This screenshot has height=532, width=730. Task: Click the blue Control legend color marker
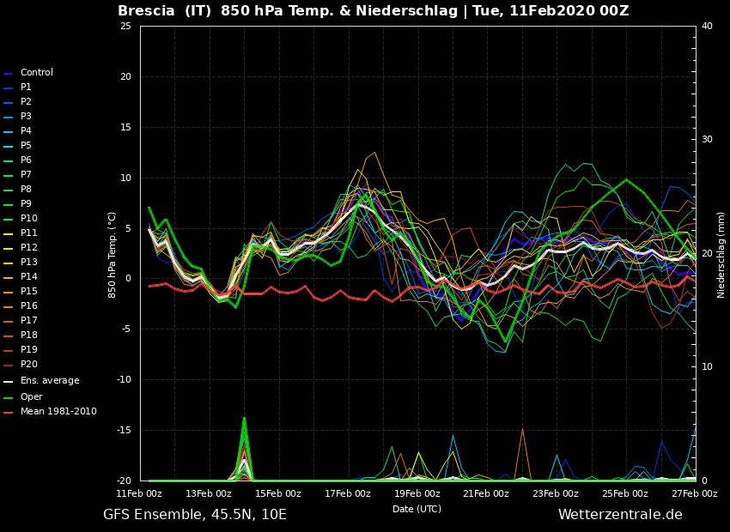tap(8, 74)
